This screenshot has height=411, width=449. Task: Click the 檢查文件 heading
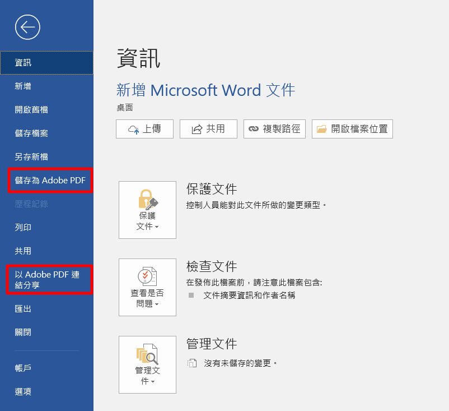pyautogui.click(x=212, y=266)
